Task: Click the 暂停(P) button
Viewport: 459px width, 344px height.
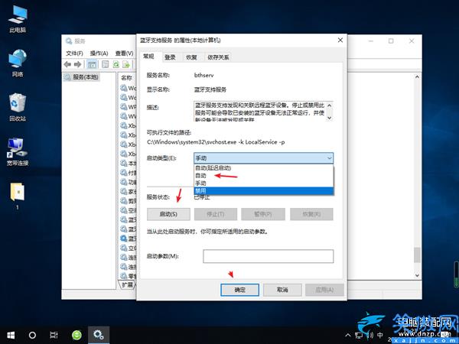Action: [x=263, y=214]
